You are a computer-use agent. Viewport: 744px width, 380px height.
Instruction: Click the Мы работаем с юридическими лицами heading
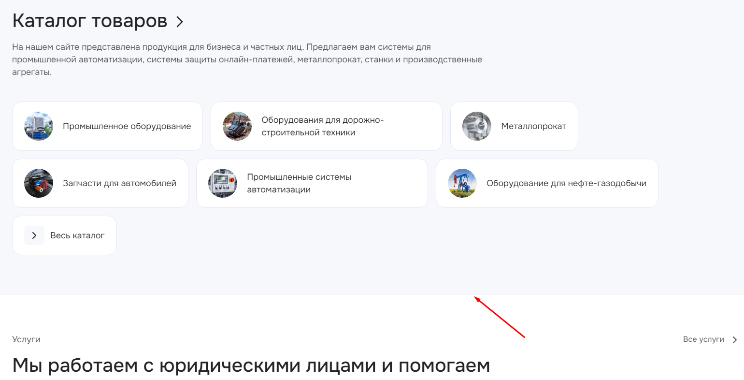pyautogui.click(x=251, y=365)
